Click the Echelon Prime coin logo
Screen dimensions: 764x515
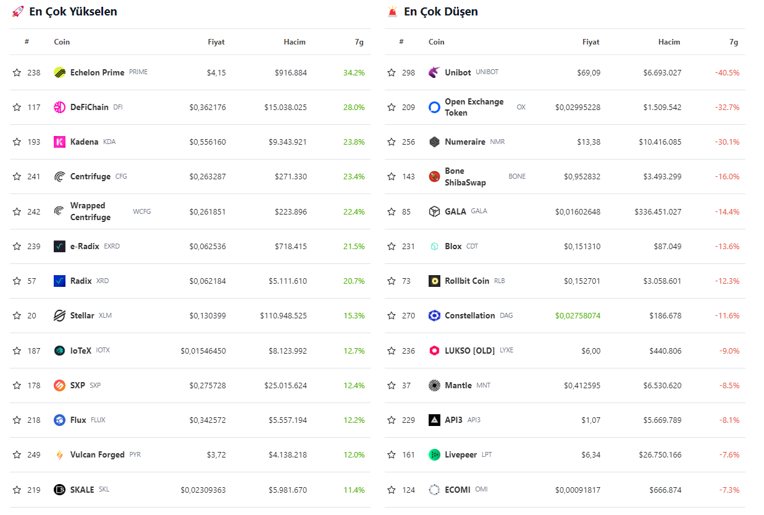point(59,72)
